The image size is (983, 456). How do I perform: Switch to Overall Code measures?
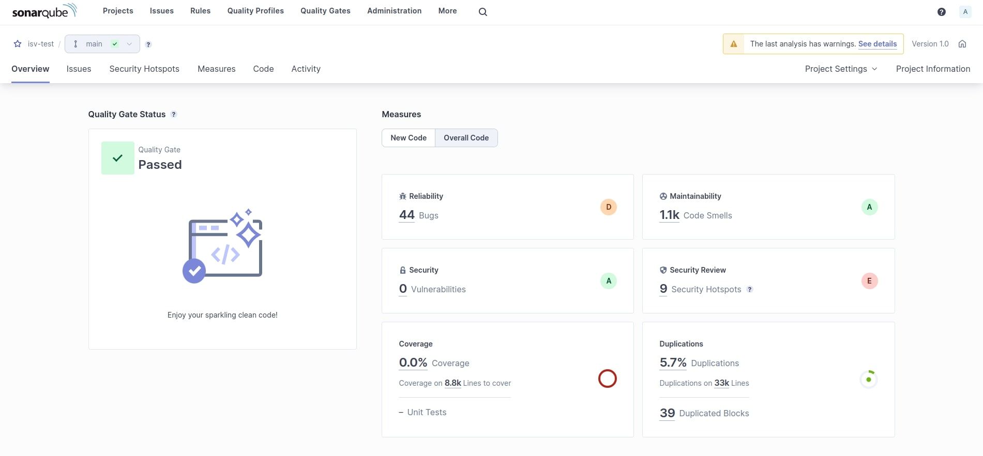pos(466,138)
